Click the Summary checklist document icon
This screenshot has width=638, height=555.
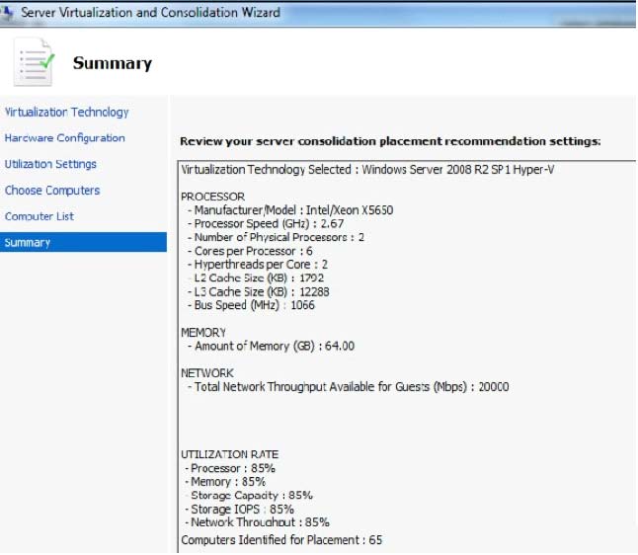(x=34, y=61)
